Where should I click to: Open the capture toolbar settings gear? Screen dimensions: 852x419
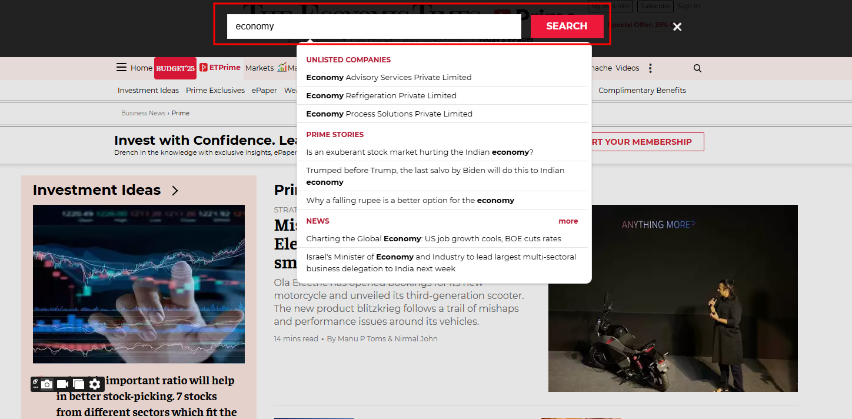point(95,384)
